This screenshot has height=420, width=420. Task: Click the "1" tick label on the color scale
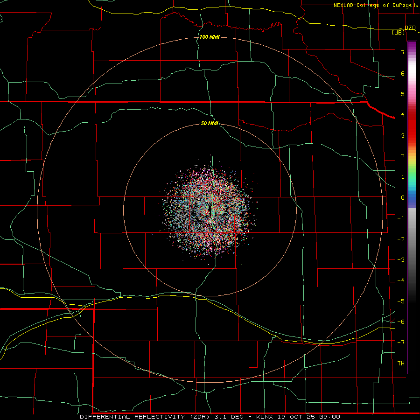tap(403, 177)
